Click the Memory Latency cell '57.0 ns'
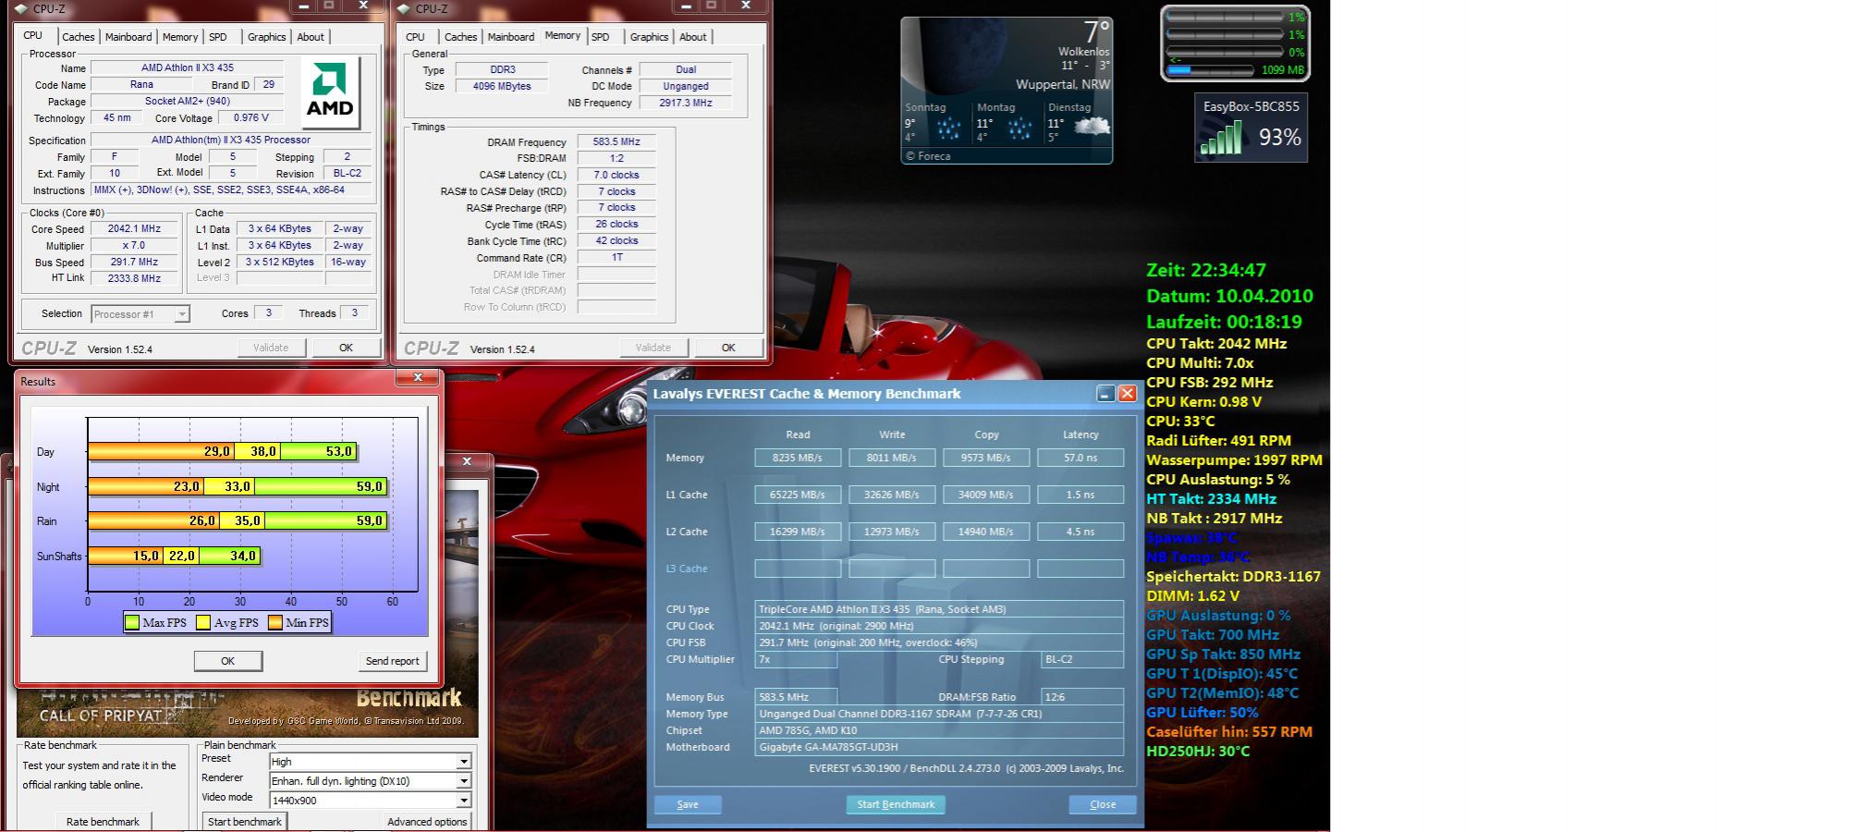 (1080, 458)
